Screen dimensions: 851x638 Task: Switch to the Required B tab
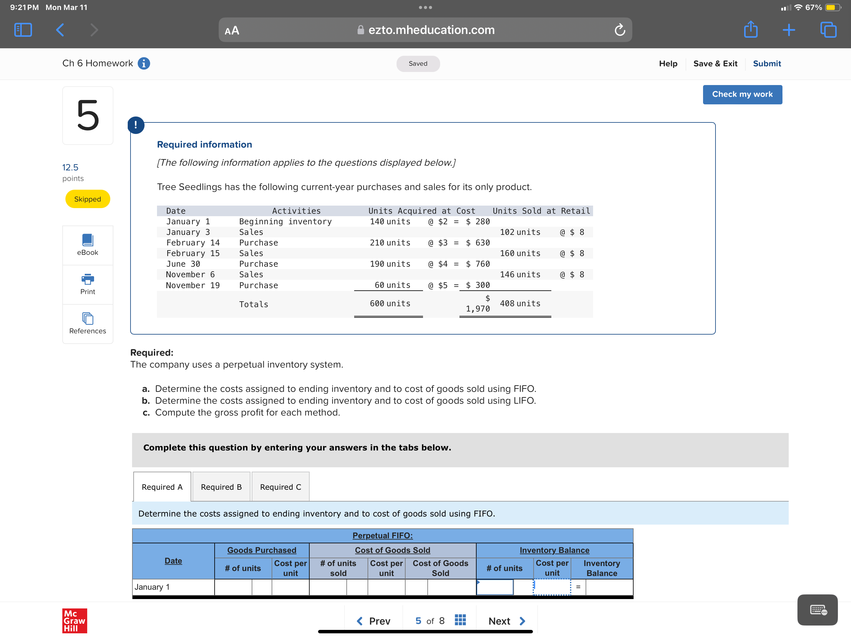tap(221, 487)
